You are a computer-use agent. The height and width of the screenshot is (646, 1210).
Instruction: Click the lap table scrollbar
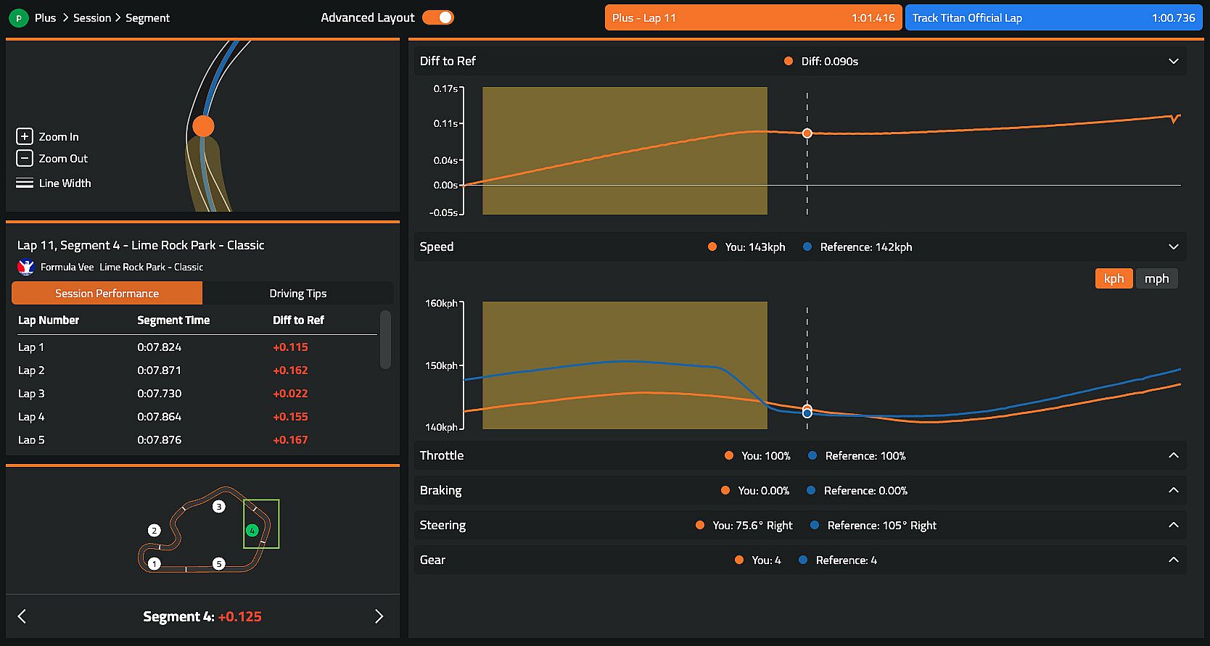[385, 339]
